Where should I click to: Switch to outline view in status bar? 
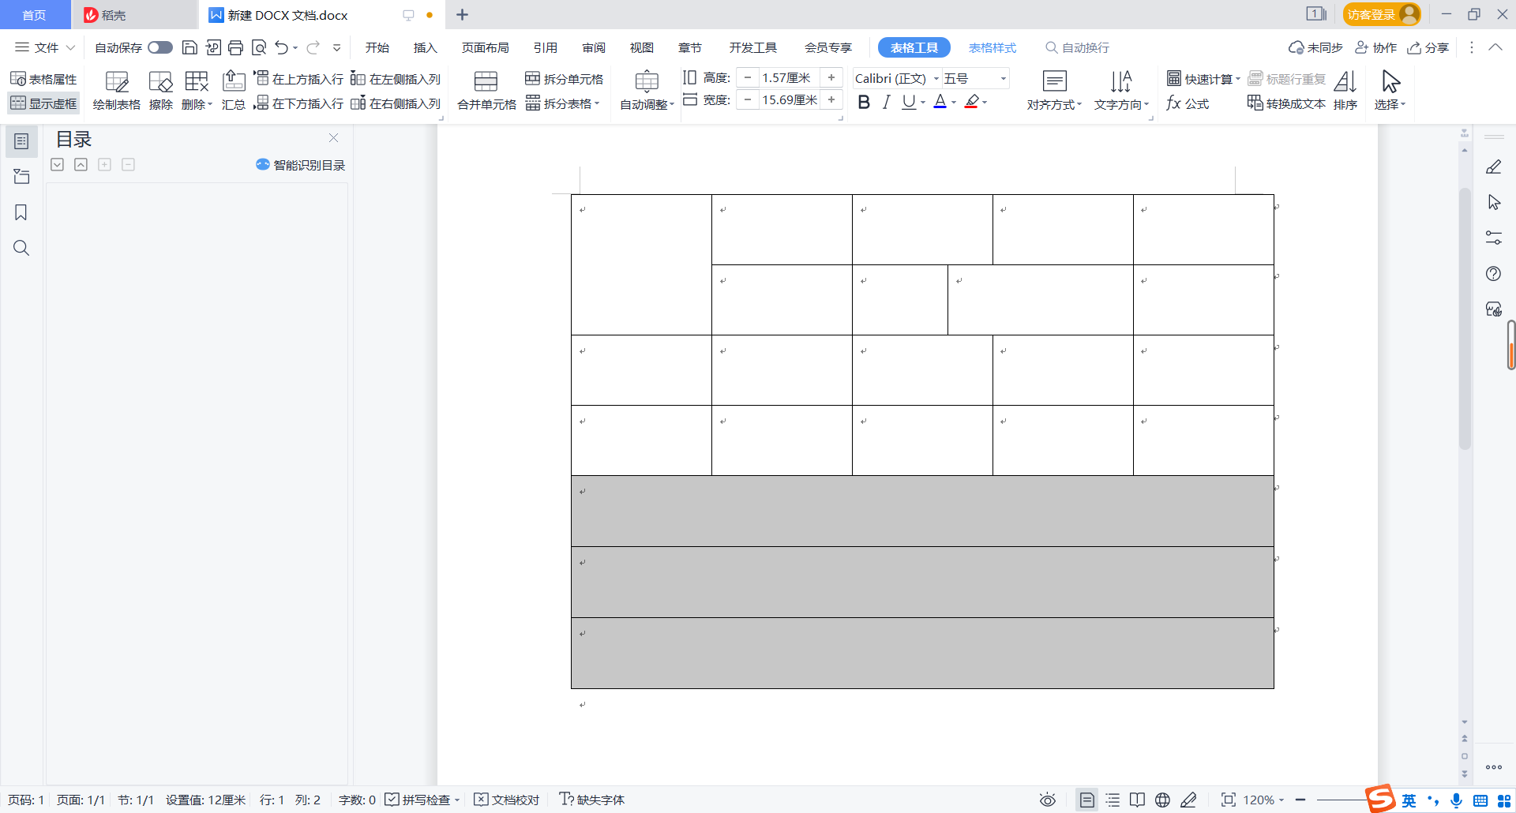click(x=1113, y=800)
